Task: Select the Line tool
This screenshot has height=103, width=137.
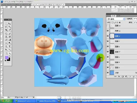Action: click(x=10, y=50)
